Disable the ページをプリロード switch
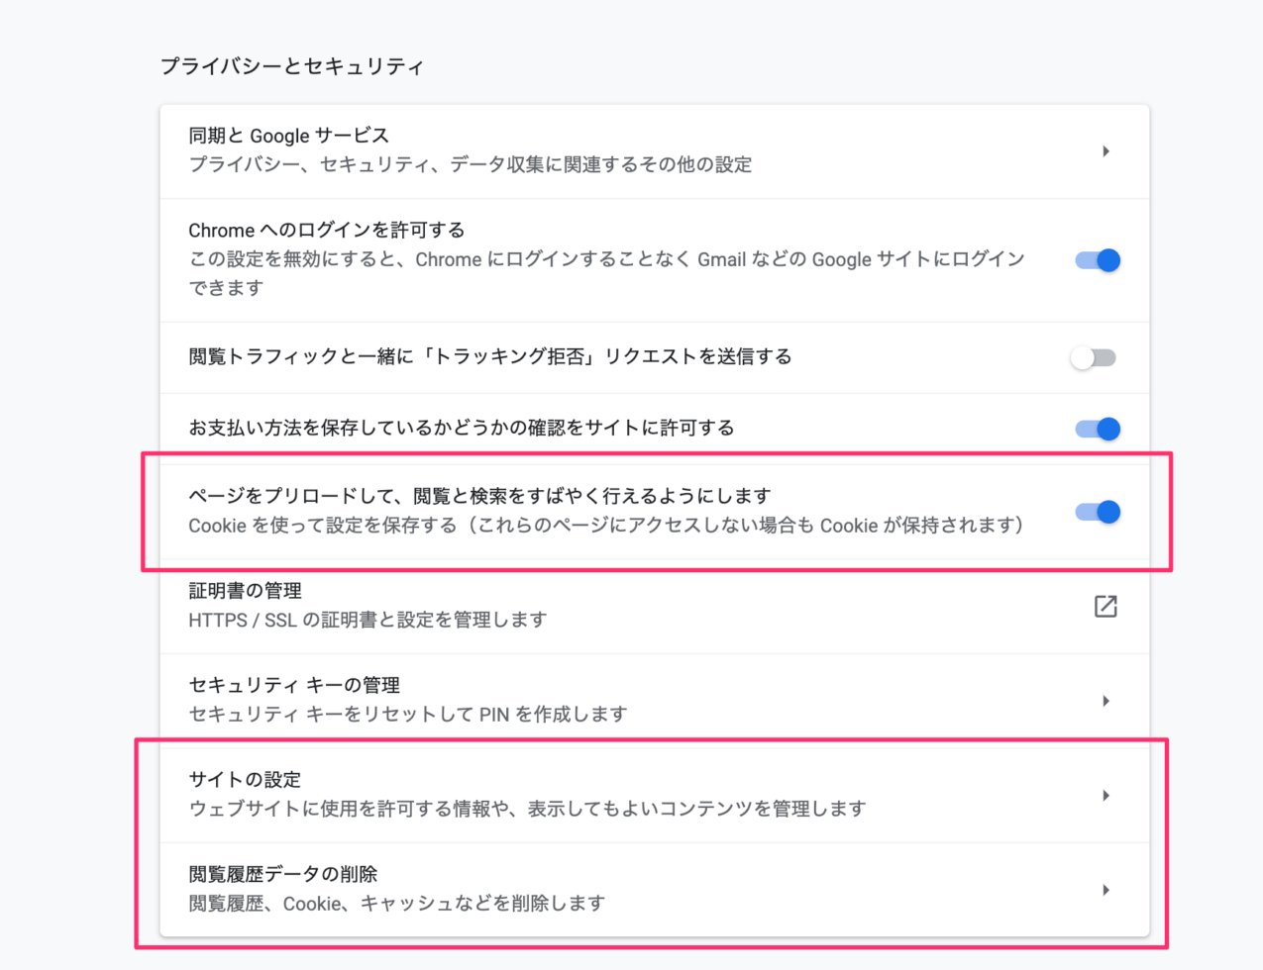 pos(1098,512)
